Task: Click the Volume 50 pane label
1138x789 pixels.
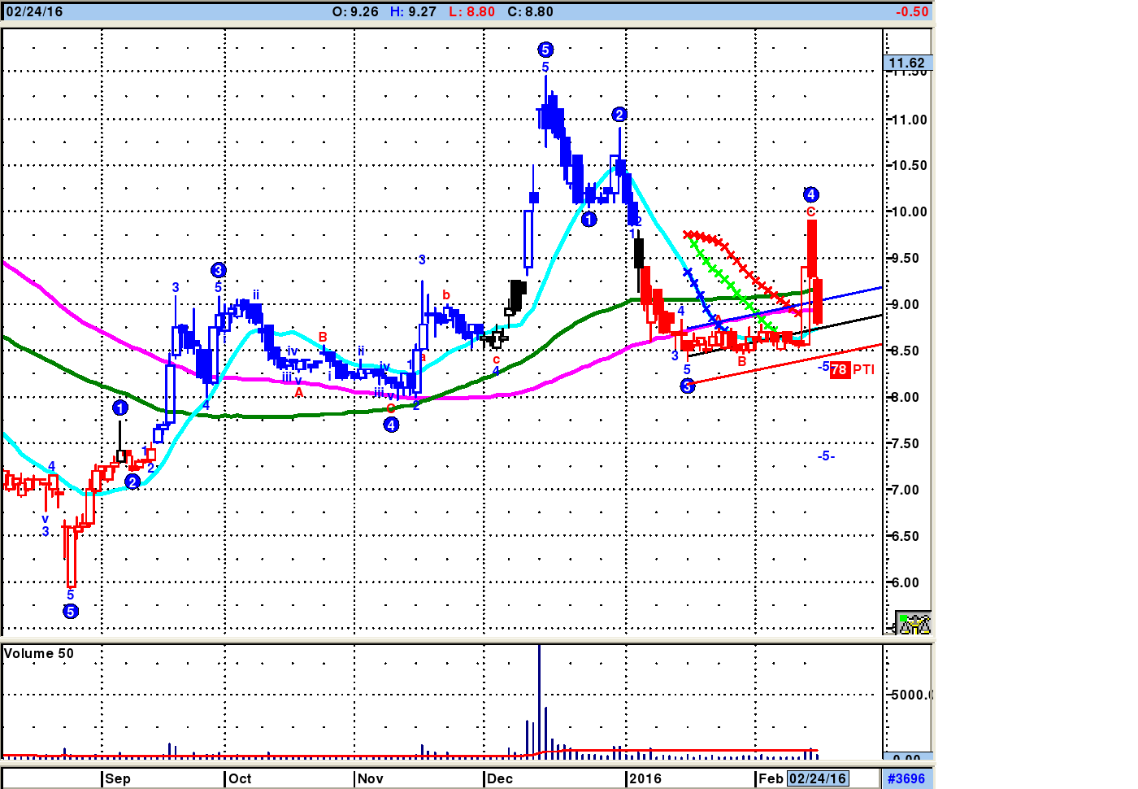Action: (x=39, y=653)
